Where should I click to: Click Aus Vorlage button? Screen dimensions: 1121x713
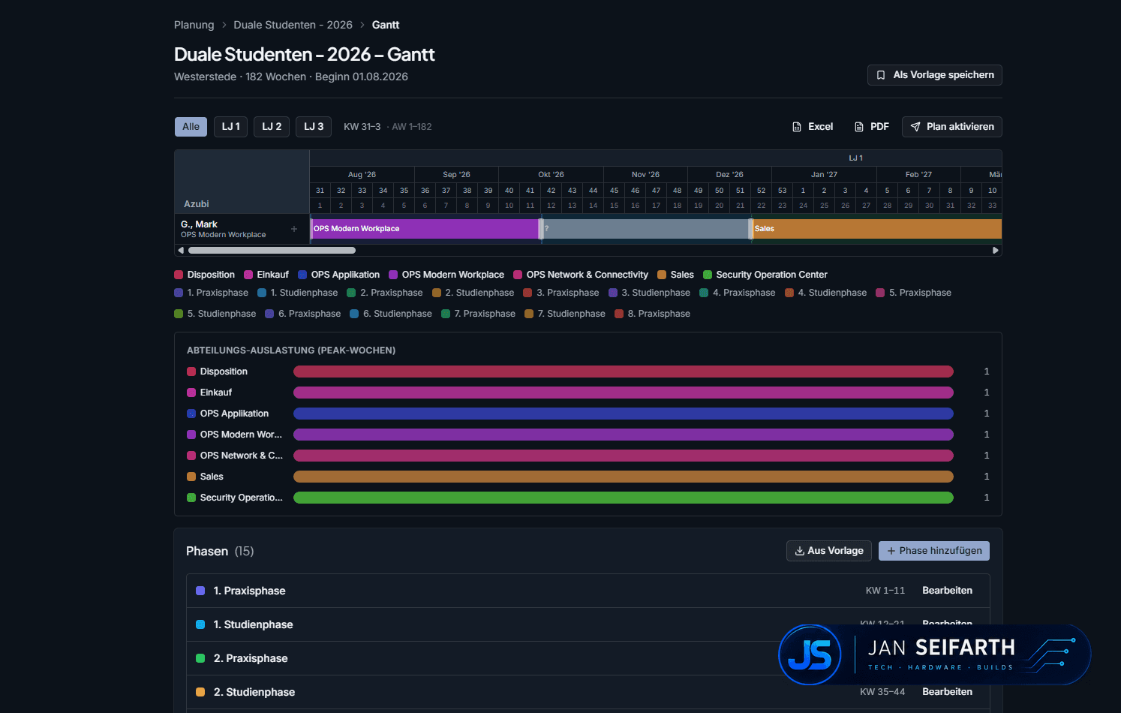[829, 551]
